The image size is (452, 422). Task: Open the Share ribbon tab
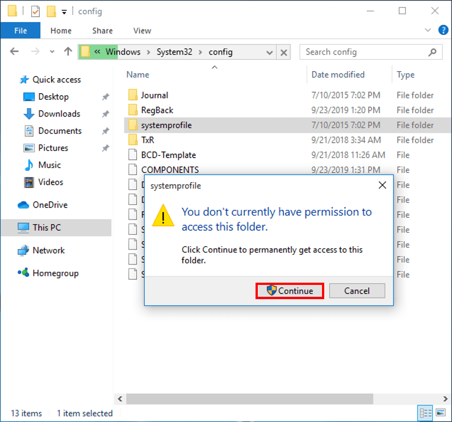pyautogui.click(x=102, y=31)
